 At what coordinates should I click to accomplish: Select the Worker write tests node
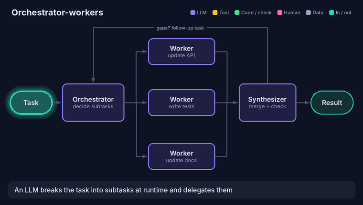pos(181,102)
